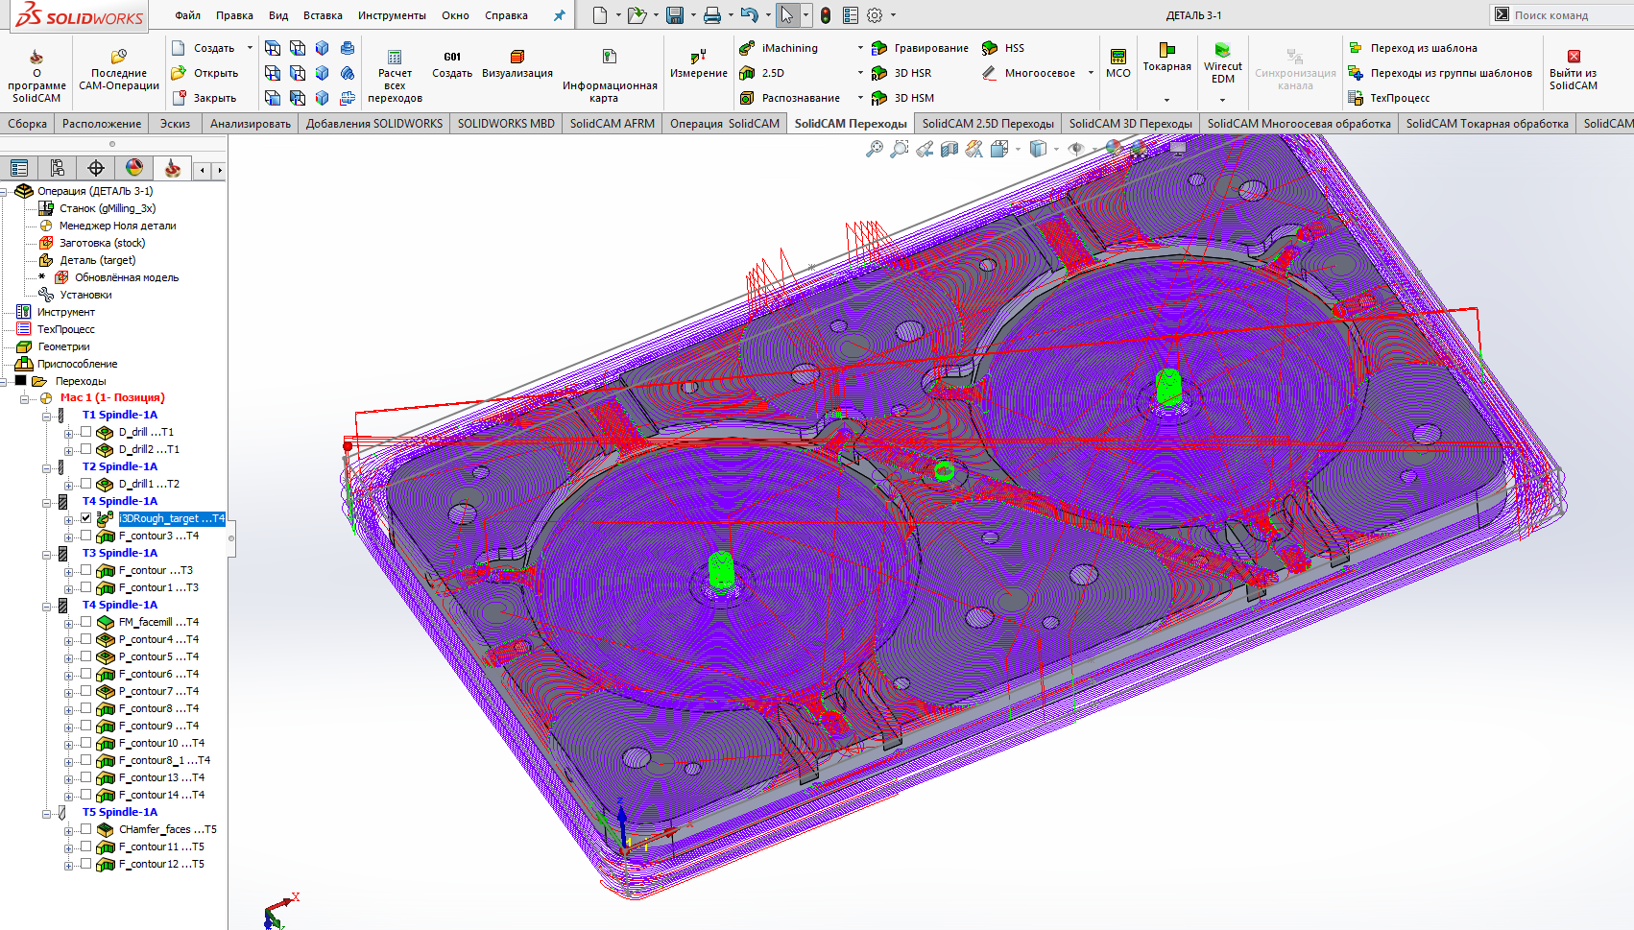The image size is (1634, 930).
Task: Select the iMachining operation icon
Action: click(x=747, y=48)
